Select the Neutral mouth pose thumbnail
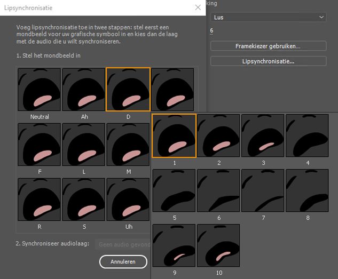 (x=39, y=90)
